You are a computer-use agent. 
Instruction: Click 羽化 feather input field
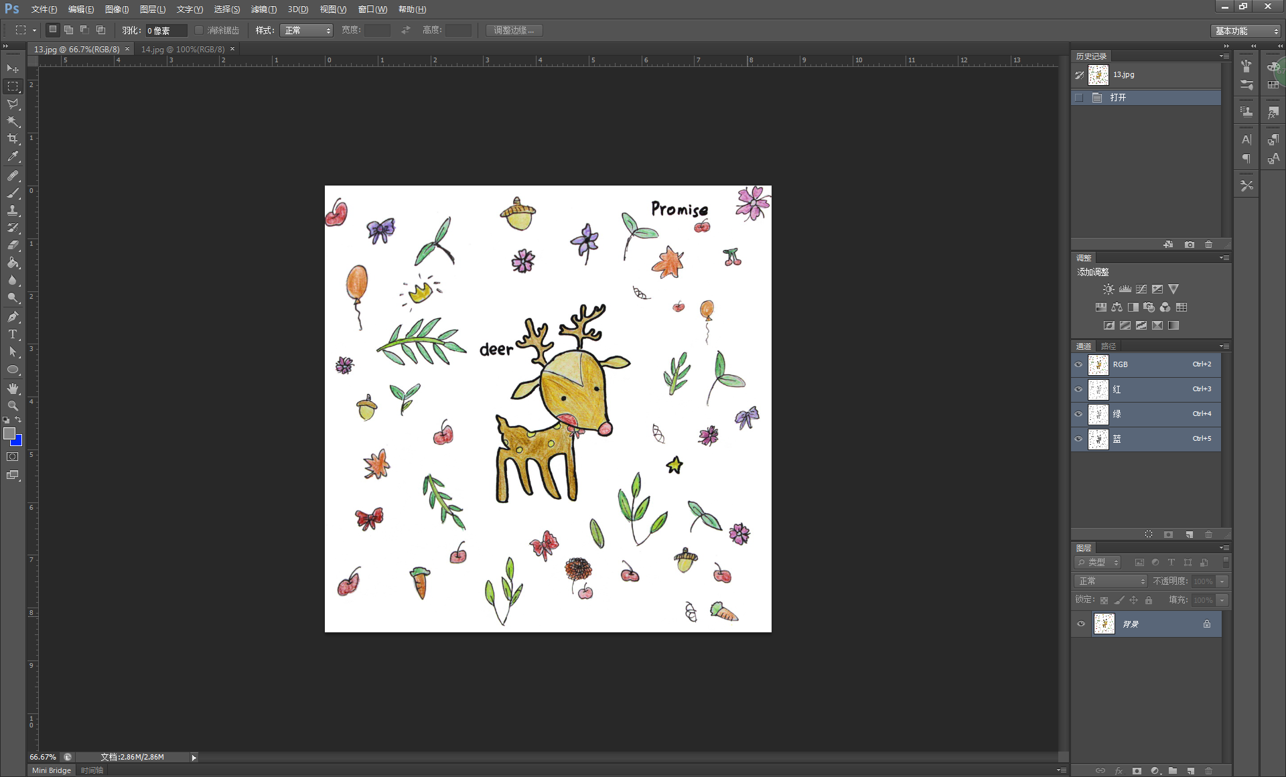tap(166, 31)
